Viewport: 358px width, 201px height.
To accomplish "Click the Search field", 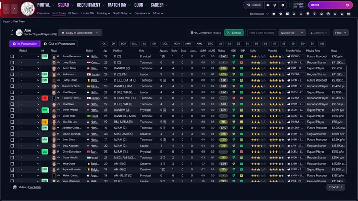I will 254,5.
